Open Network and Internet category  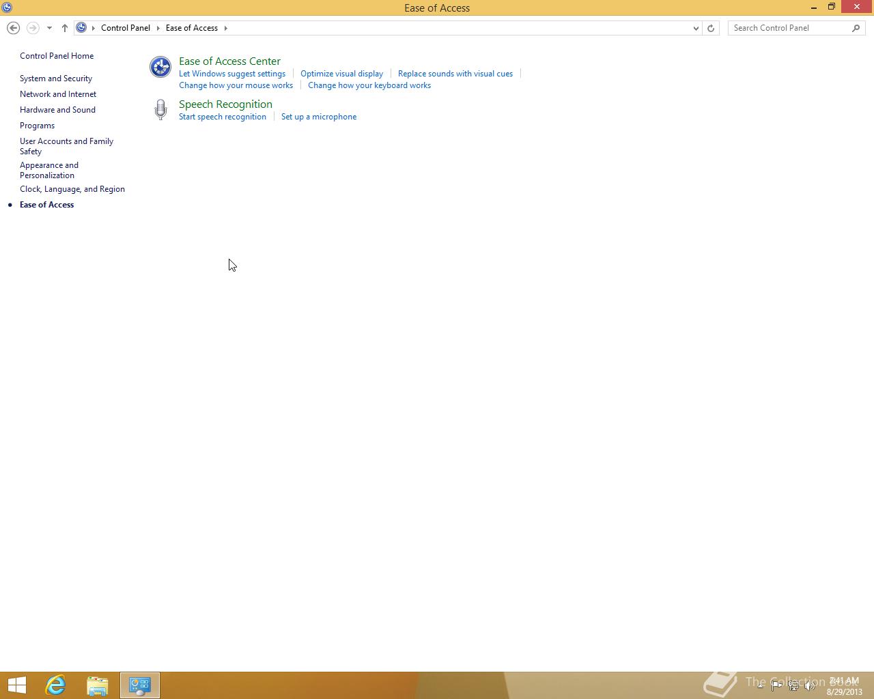point(58,94)
